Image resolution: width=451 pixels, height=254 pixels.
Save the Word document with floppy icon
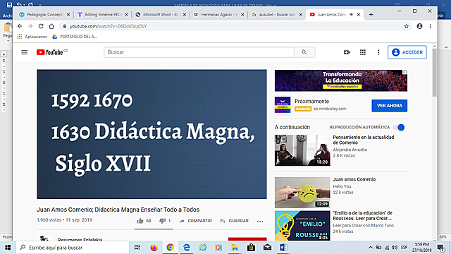click(9, 5)
